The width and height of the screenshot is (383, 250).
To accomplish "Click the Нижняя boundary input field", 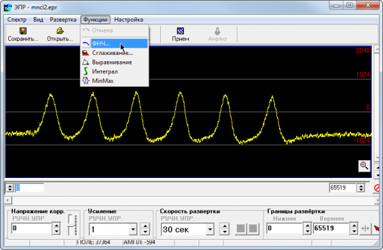I will [x=285, y=228].
